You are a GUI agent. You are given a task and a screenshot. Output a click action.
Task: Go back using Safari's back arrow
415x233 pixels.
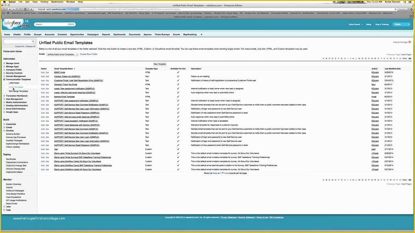point(10,9)
